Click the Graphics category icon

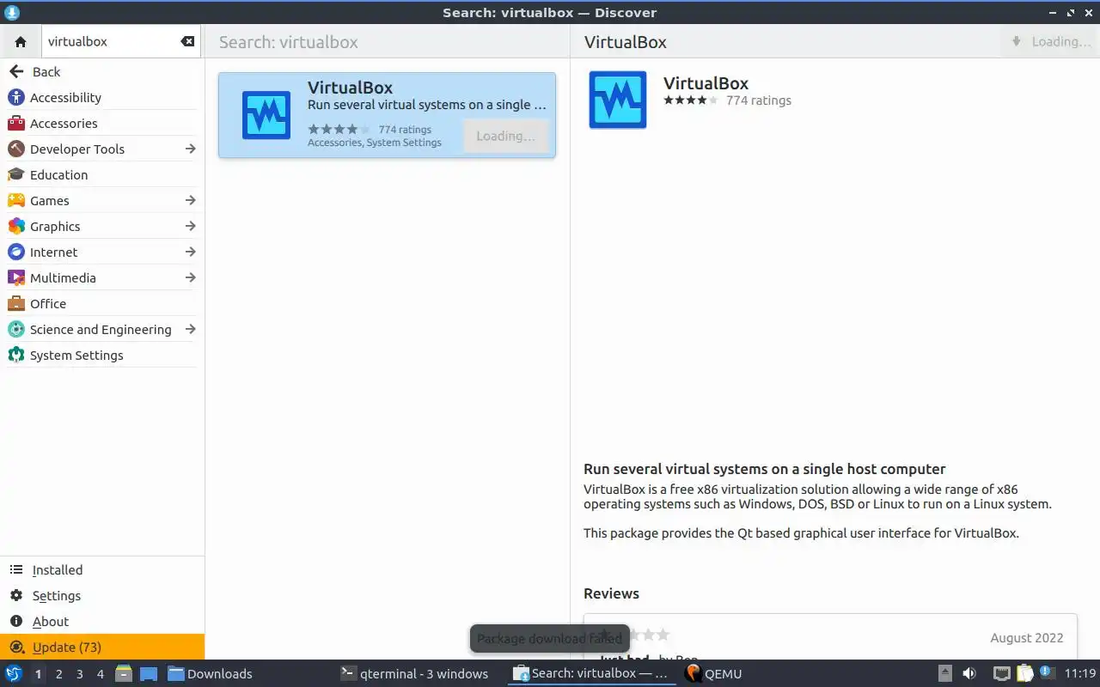tap(16, 226)
